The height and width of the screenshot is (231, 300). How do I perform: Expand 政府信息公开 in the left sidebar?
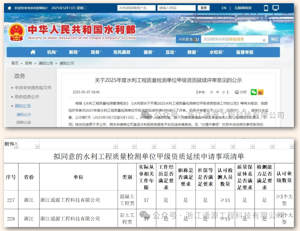27,97
